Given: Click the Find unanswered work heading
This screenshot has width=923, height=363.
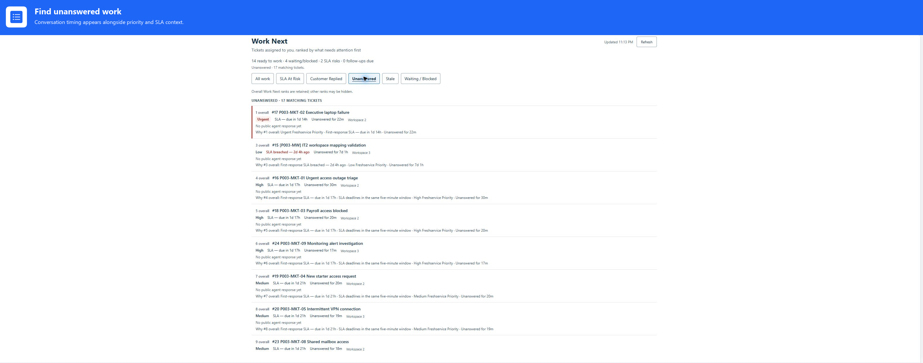Looking at the screenshot, I should pyautogui.click(x=78, y=11).
